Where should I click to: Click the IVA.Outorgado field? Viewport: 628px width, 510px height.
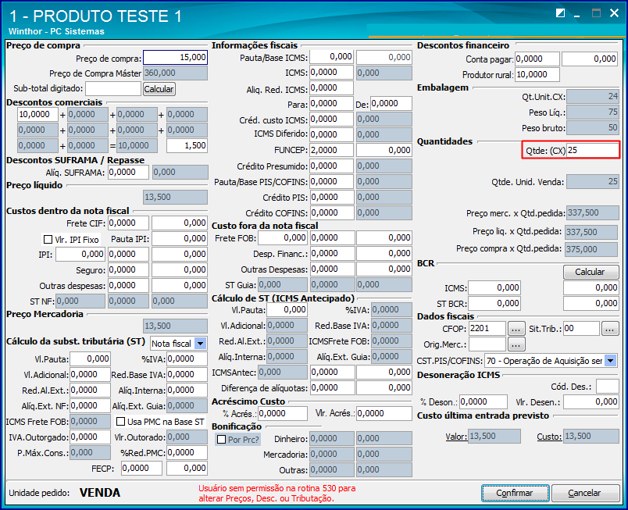point(90,437)
